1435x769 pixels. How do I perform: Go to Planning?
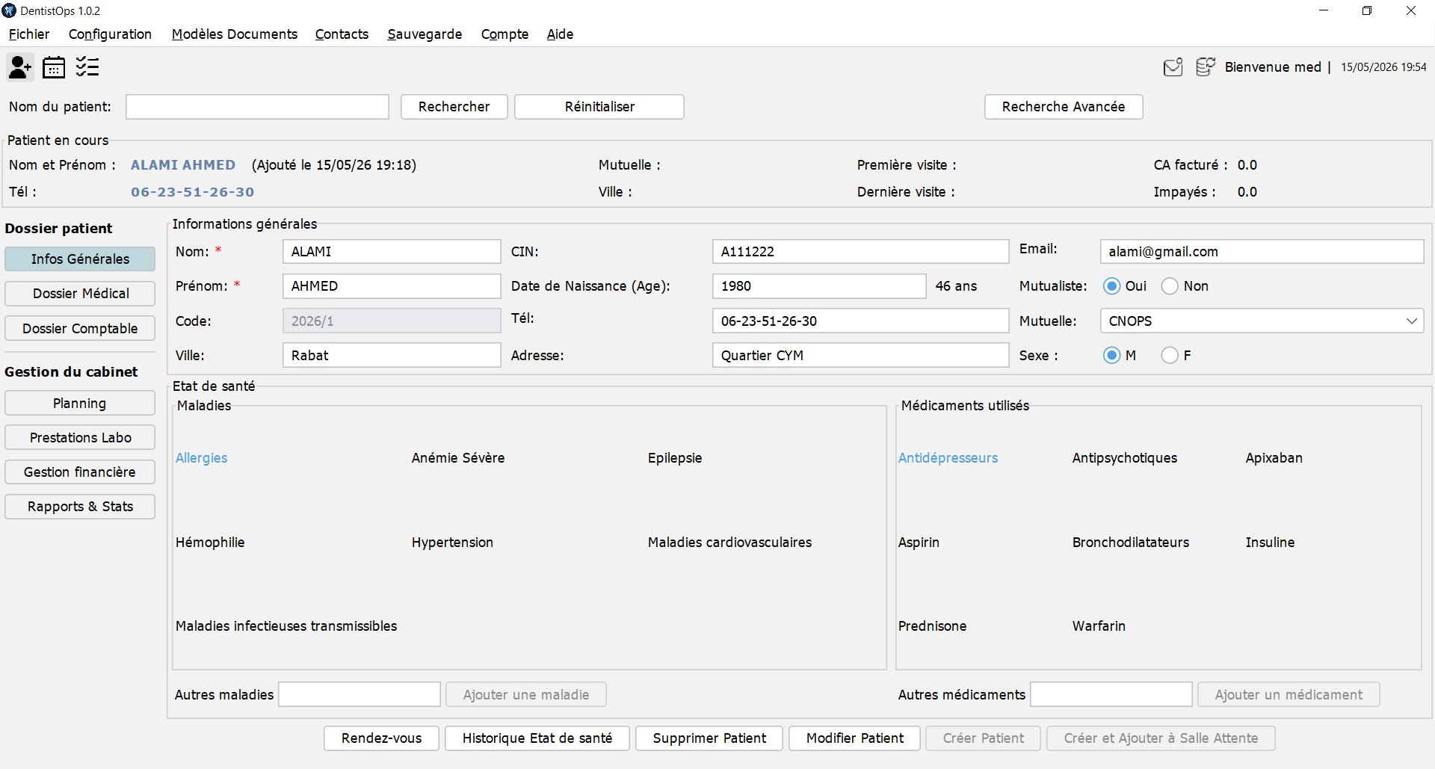pyautogui.click(x=80, y=404)
